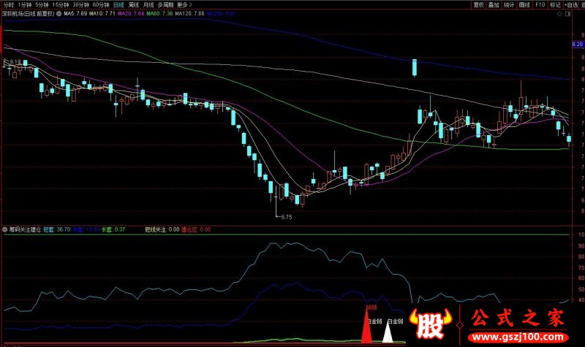Switch to the 分时 intraday view
The image size is (585, 347).
8,5
